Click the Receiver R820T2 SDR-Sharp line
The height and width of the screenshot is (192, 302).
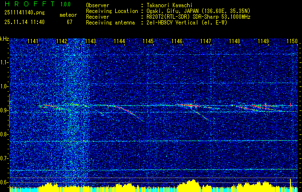tap(198, 17)
